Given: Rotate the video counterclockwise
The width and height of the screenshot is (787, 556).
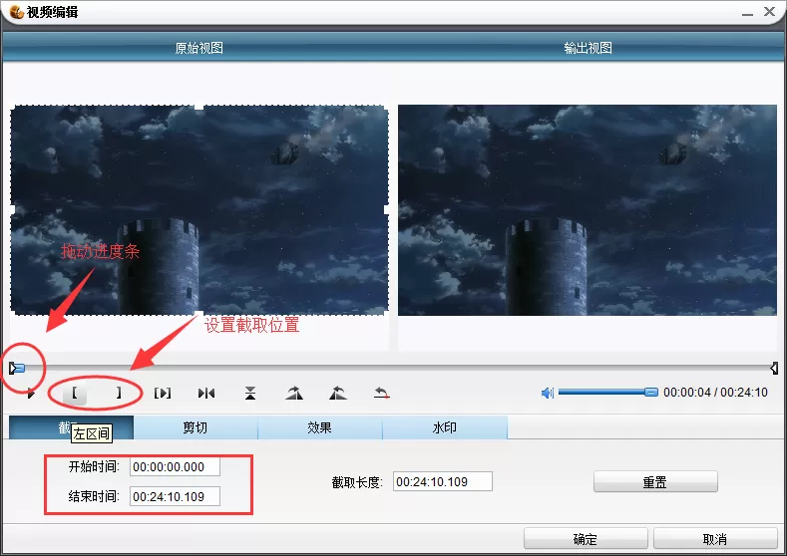Looking at the screenshot, I should pos(338,393).
